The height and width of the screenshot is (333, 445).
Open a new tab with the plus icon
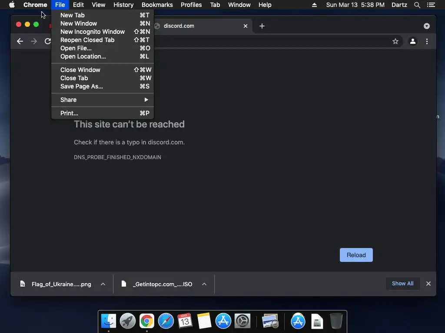coord(262,26)
